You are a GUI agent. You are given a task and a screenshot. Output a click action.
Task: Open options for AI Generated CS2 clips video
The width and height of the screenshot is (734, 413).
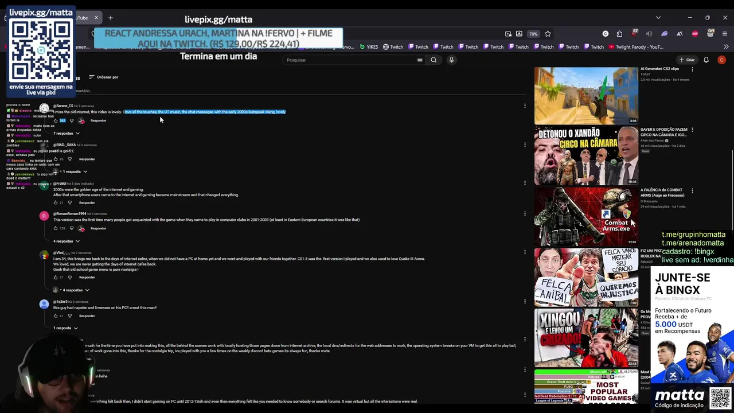pos(692,69)
